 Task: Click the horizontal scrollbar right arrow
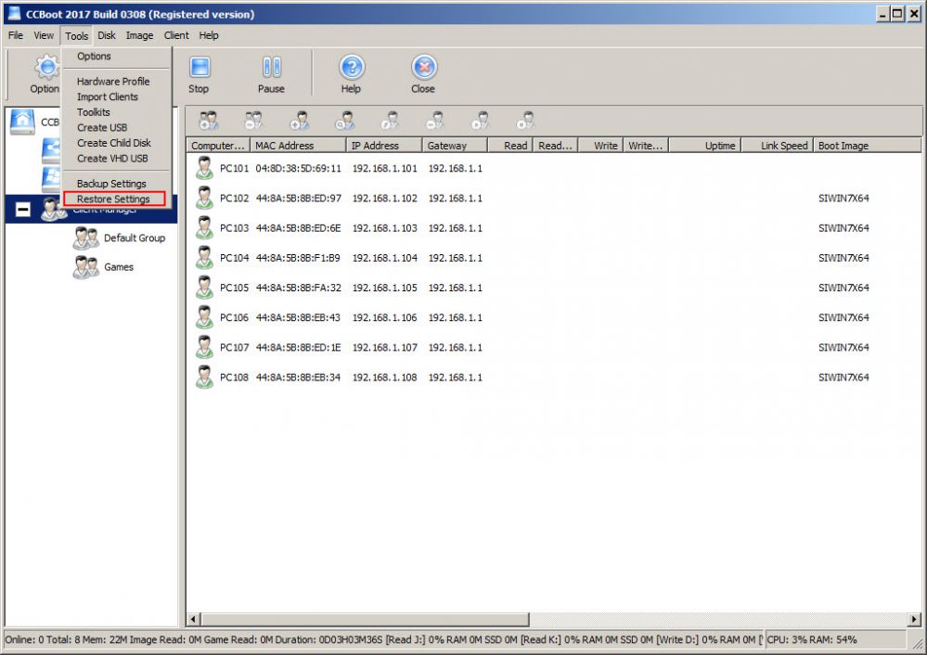(914, 620)
